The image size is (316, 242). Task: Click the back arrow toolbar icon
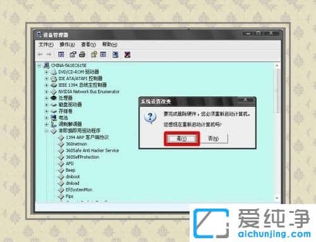click(40, 54)
